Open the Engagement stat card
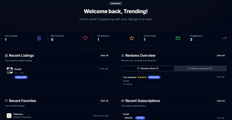 208,38
